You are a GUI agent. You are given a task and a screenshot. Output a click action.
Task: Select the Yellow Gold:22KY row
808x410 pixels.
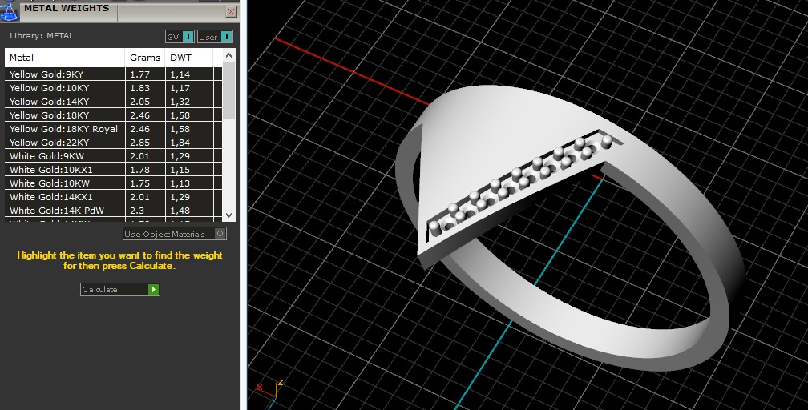pyautogui.click(x=113, y=143)
